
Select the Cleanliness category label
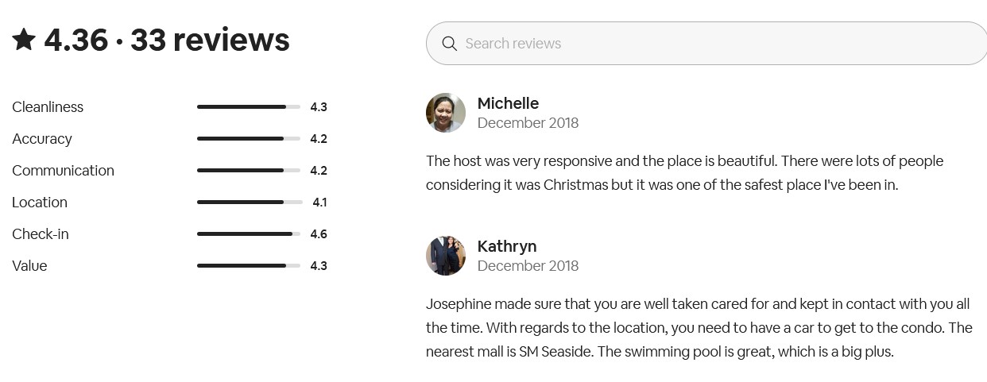coord(48,107)
